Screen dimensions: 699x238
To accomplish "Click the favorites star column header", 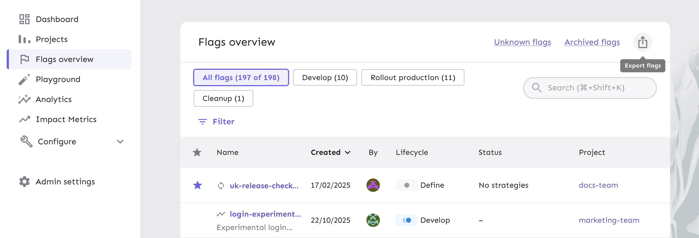I will 197,152.
